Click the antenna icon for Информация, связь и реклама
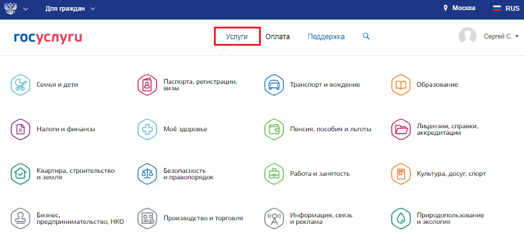Viewport: 524px width, 244px height. (274, 218)
